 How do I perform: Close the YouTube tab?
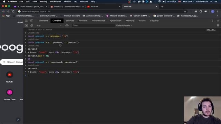coord(120,7)
